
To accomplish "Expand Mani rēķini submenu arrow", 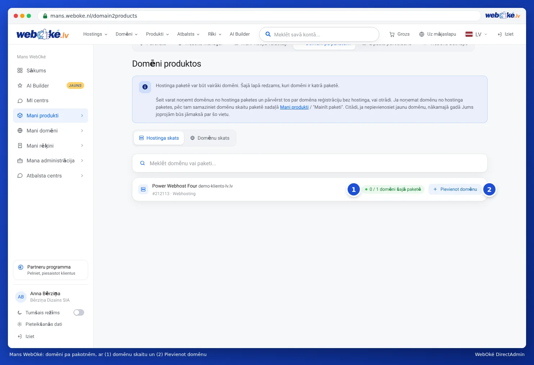I will click(x=82, y=146).
